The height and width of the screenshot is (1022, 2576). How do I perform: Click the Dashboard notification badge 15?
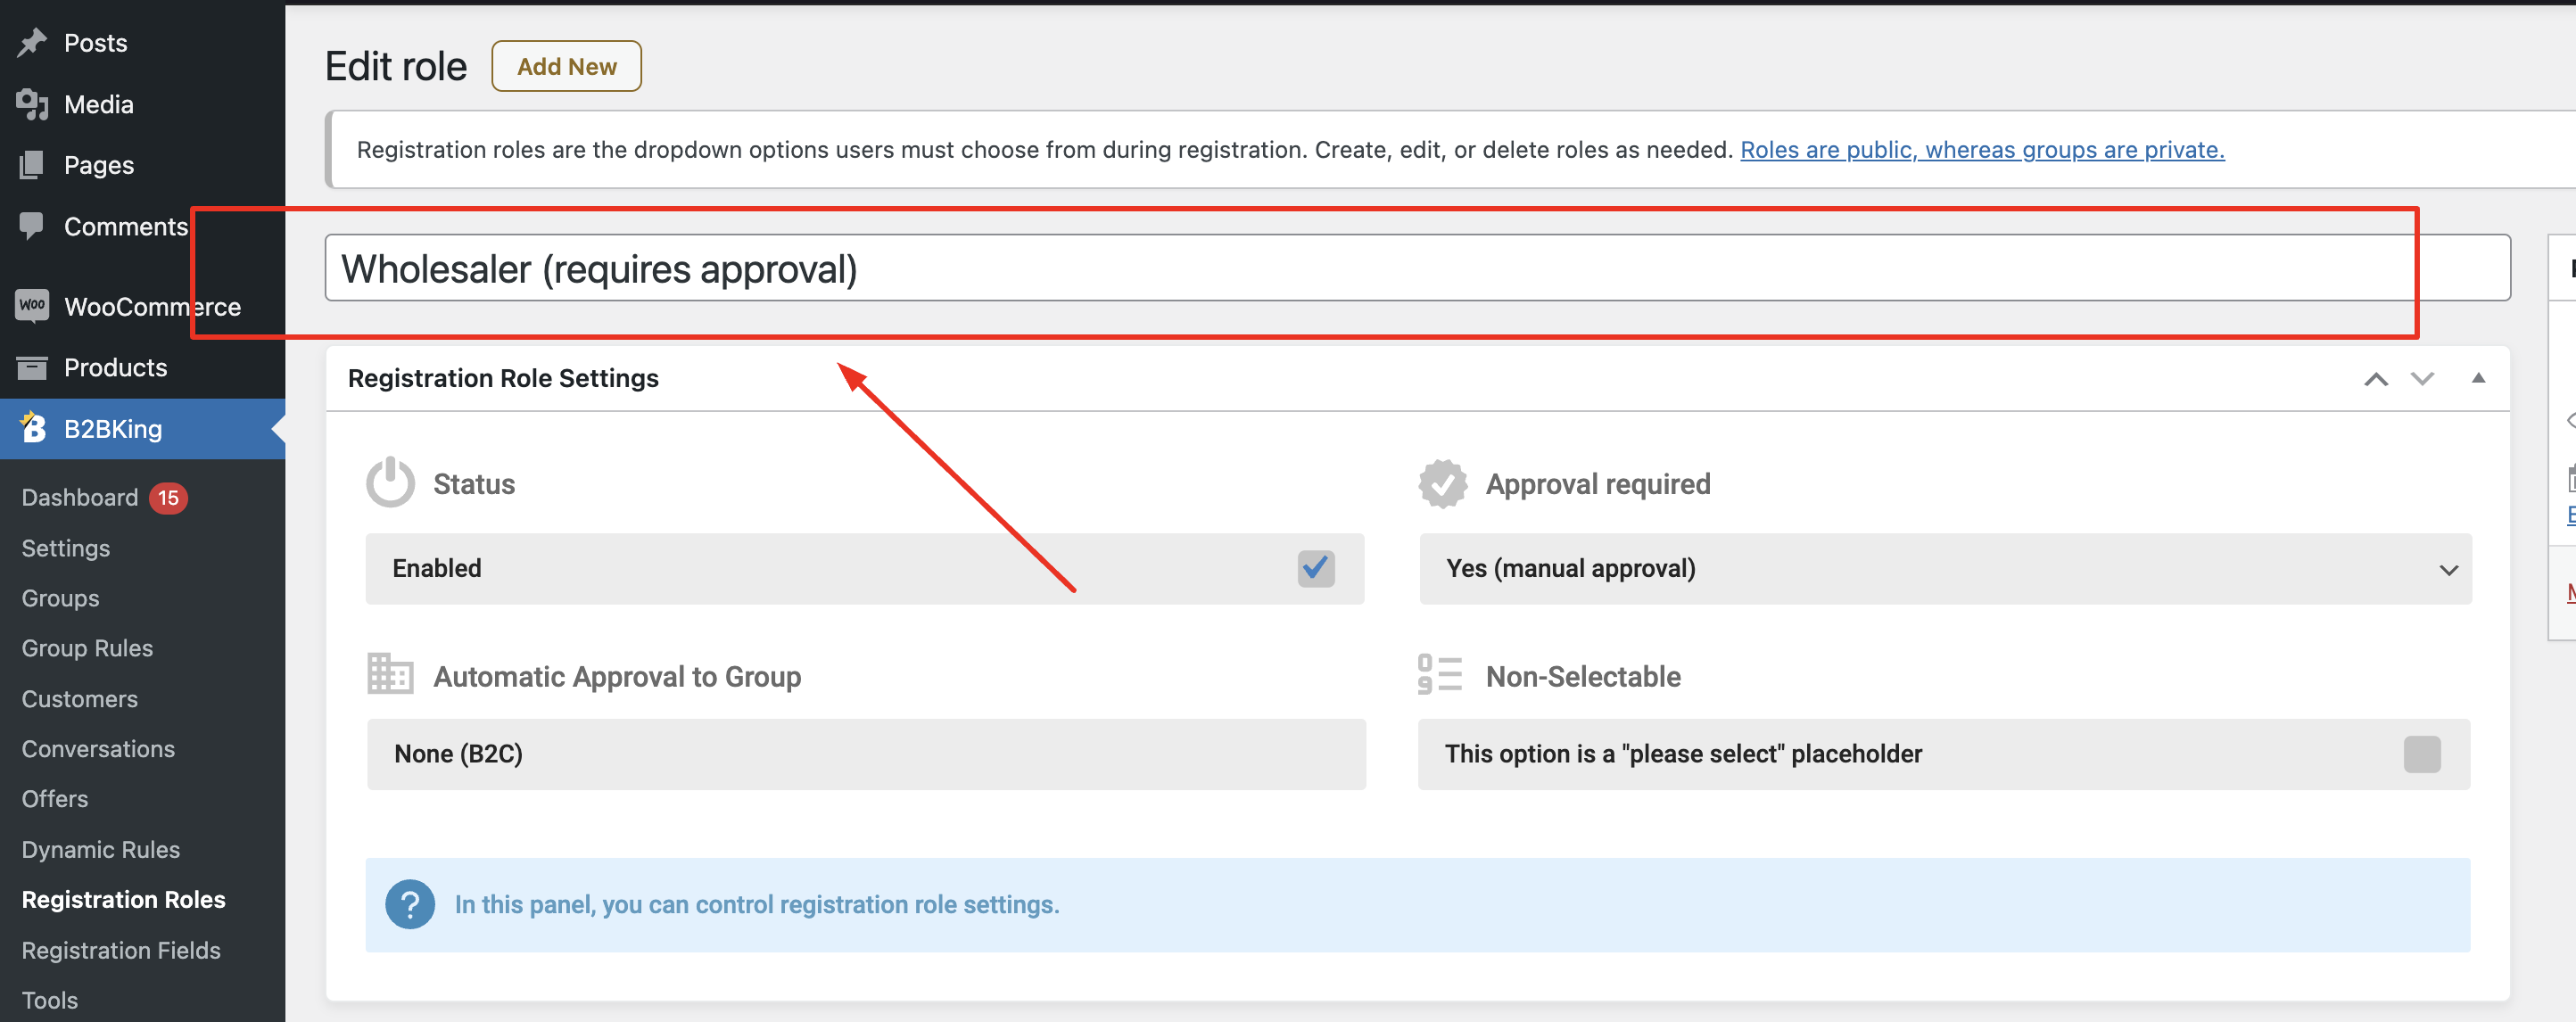pos(168,498)
